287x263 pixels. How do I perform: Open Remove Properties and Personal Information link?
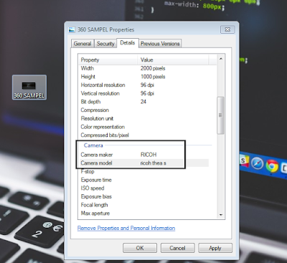(x=126, y=228)
